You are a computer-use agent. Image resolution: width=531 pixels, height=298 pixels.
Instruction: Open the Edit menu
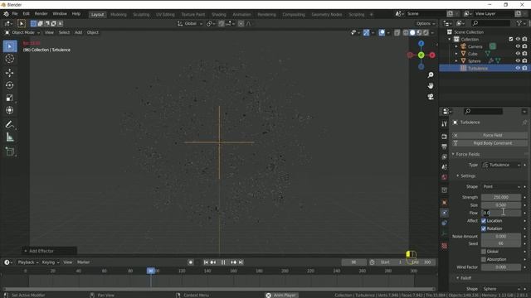(x=26, y=14)
